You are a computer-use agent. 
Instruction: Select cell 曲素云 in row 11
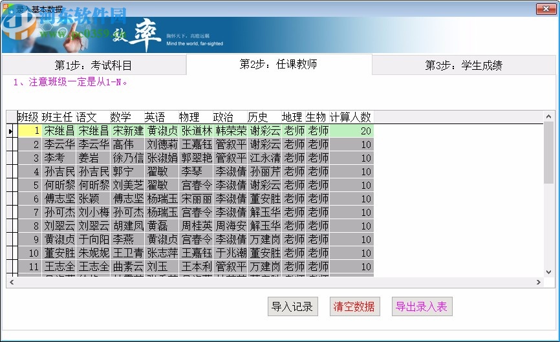click(127, 266)
